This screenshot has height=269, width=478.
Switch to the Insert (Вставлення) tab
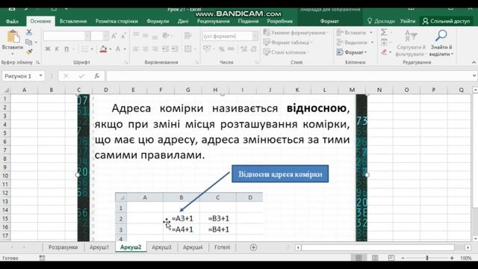73,21
